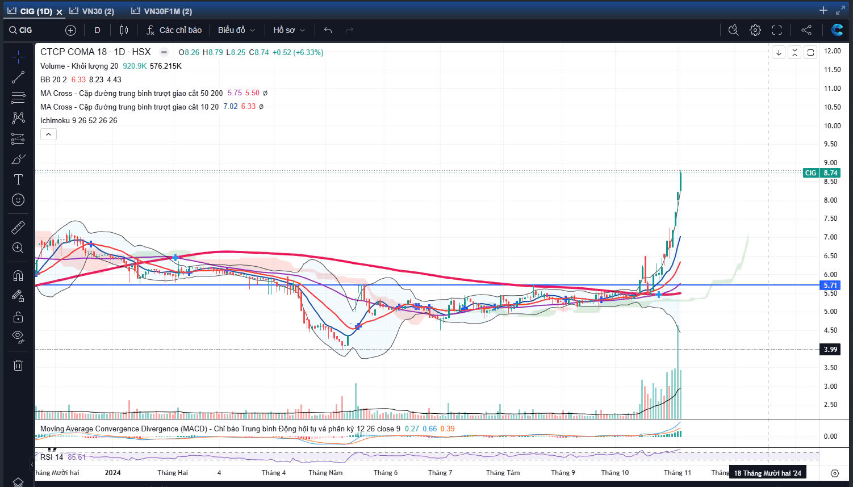Select the RSI 14 legend
Image resolution: width=853 pixels, height=487 pixels.
pos(52,457)
